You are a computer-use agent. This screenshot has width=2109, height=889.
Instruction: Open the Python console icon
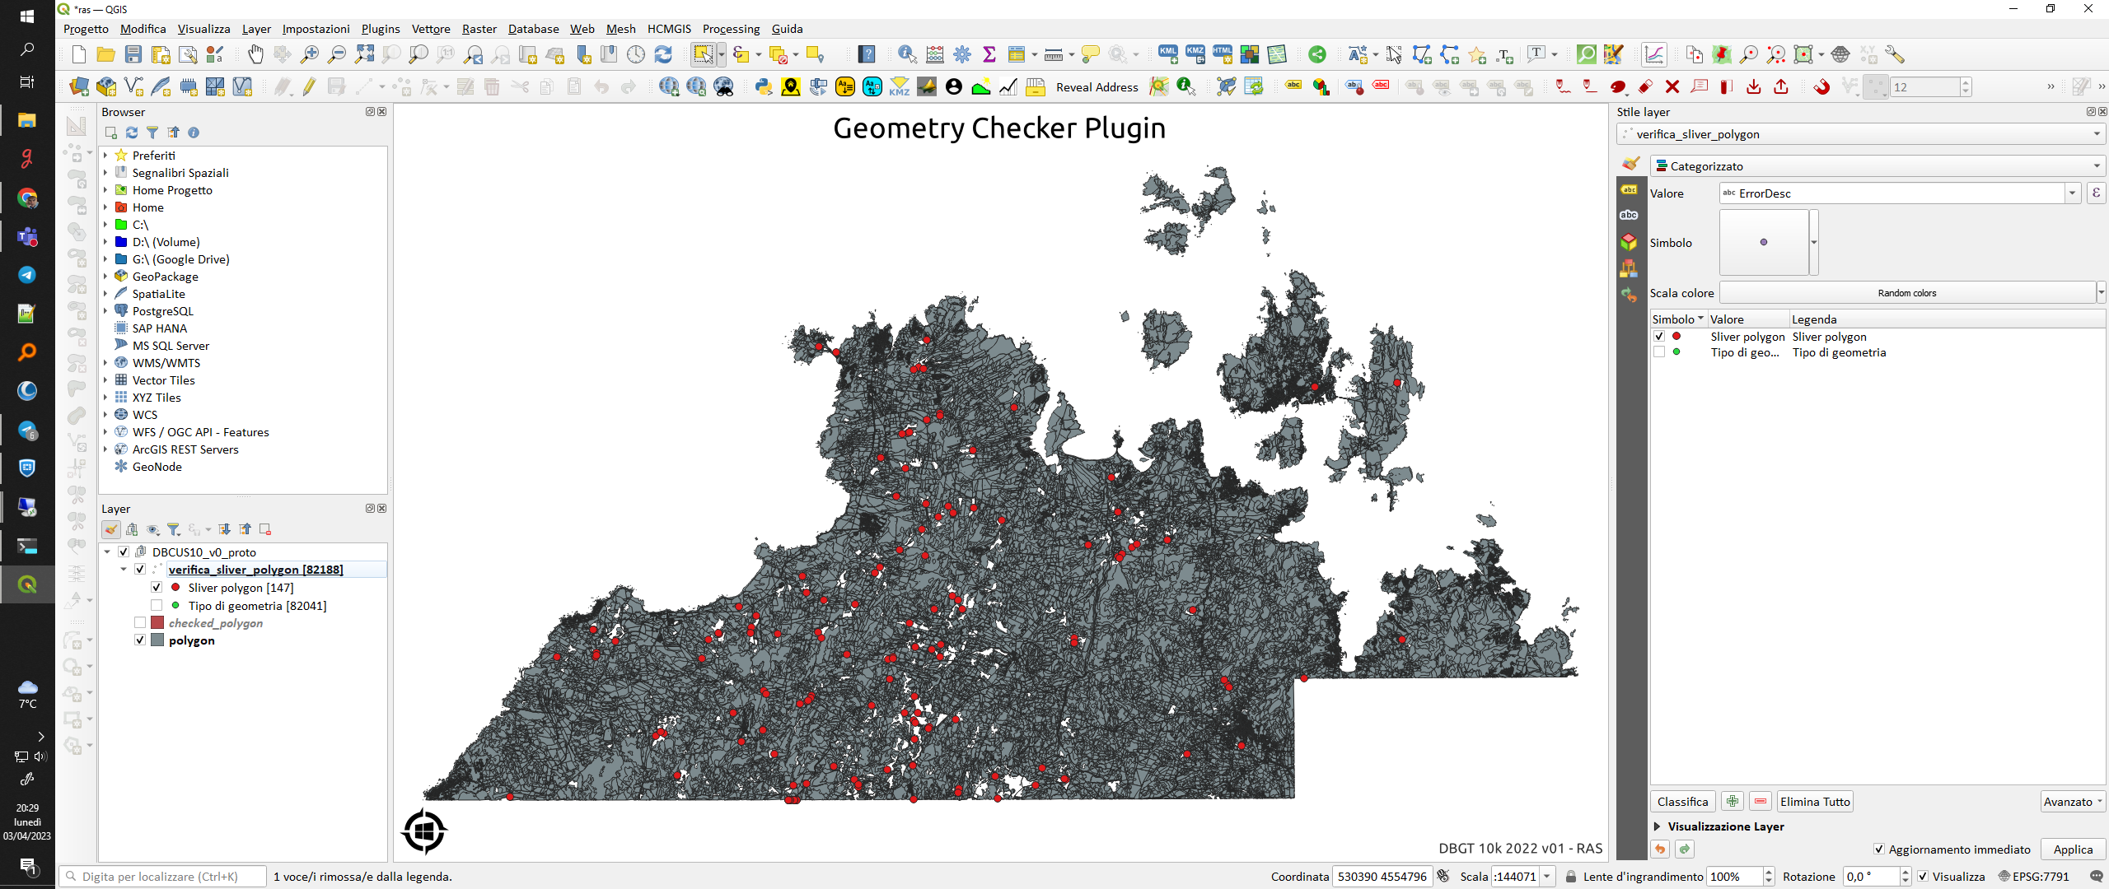tap(764, 87)
